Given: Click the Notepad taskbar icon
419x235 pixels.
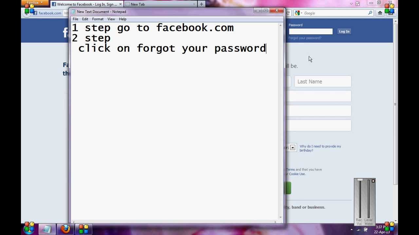Looking at the screenshot, I should tap(47, 229).
